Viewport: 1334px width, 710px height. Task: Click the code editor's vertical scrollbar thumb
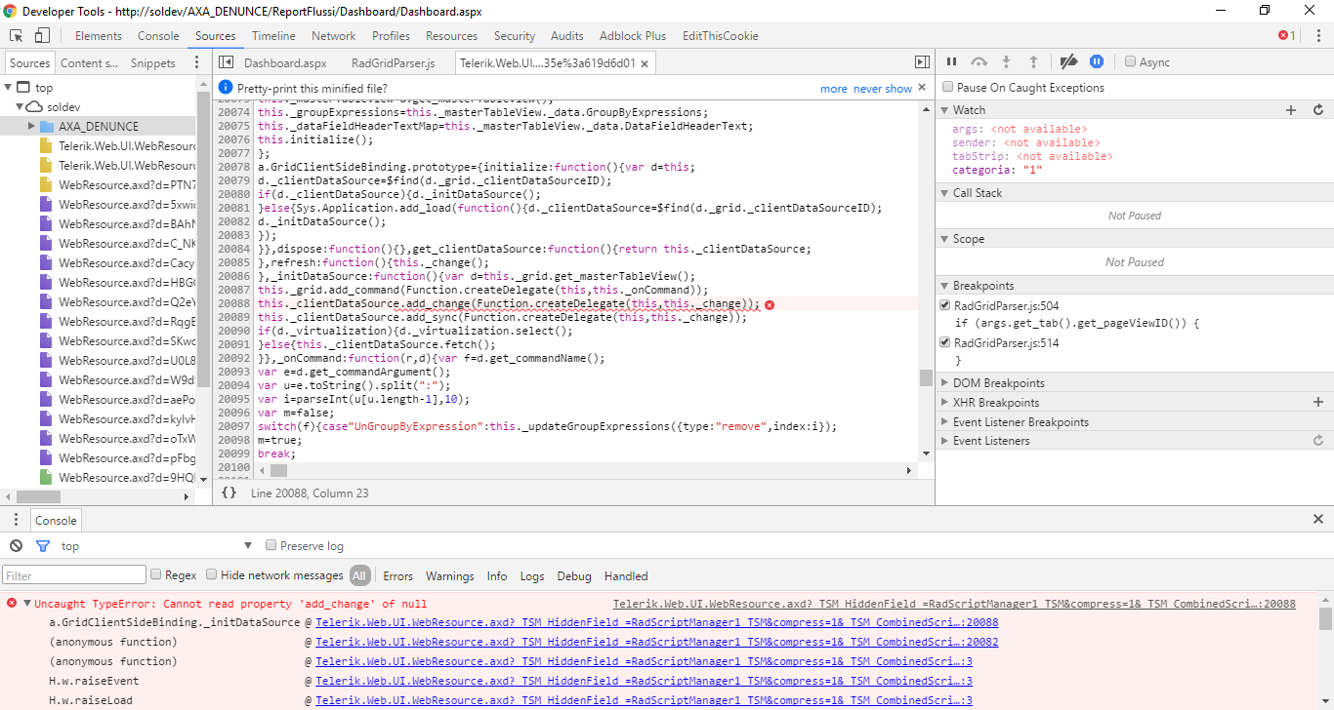(x=926, y=377)
